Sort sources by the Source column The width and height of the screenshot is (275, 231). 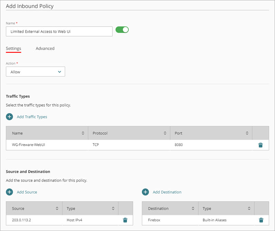tap(57, 209)
